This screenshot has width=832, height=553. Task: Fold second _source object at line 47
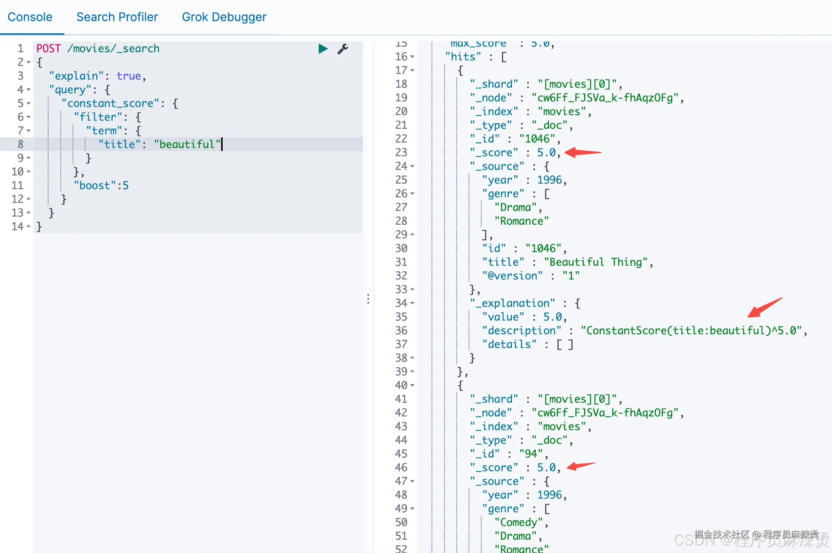point(412,481)
